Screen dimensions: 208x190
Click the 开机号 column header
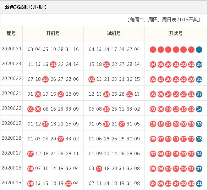click(53, 33)
